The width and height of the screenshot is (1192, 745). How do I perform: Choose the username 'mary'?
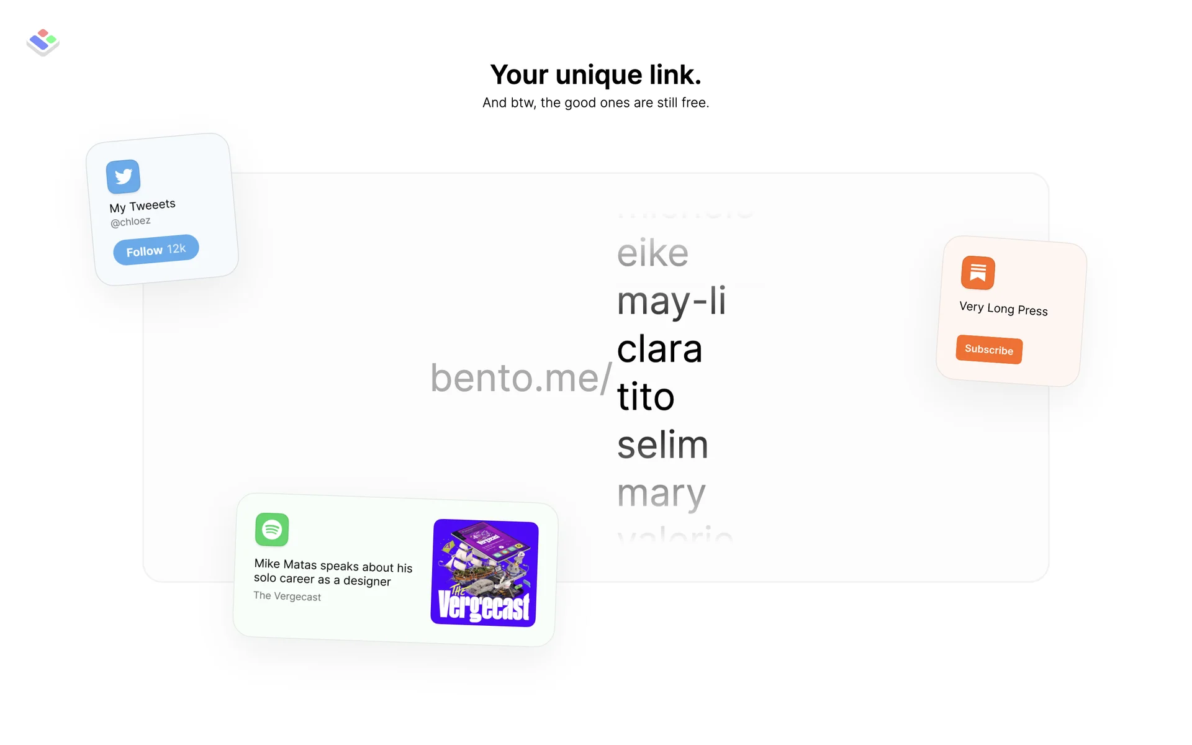click(x=661, y=494)
